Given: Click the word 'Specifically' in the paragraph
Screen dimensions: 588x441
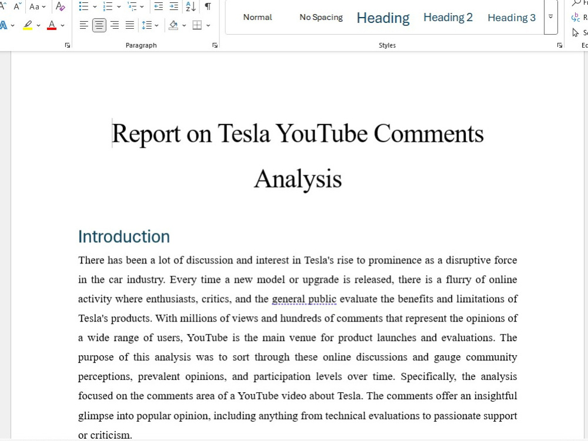Looking at the screenshot, I should [x=428, y=376].
